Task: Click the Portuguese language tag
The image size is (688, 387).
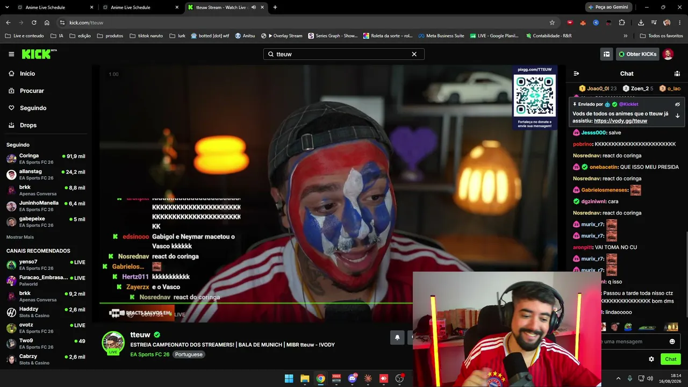Action: (189, 355)
